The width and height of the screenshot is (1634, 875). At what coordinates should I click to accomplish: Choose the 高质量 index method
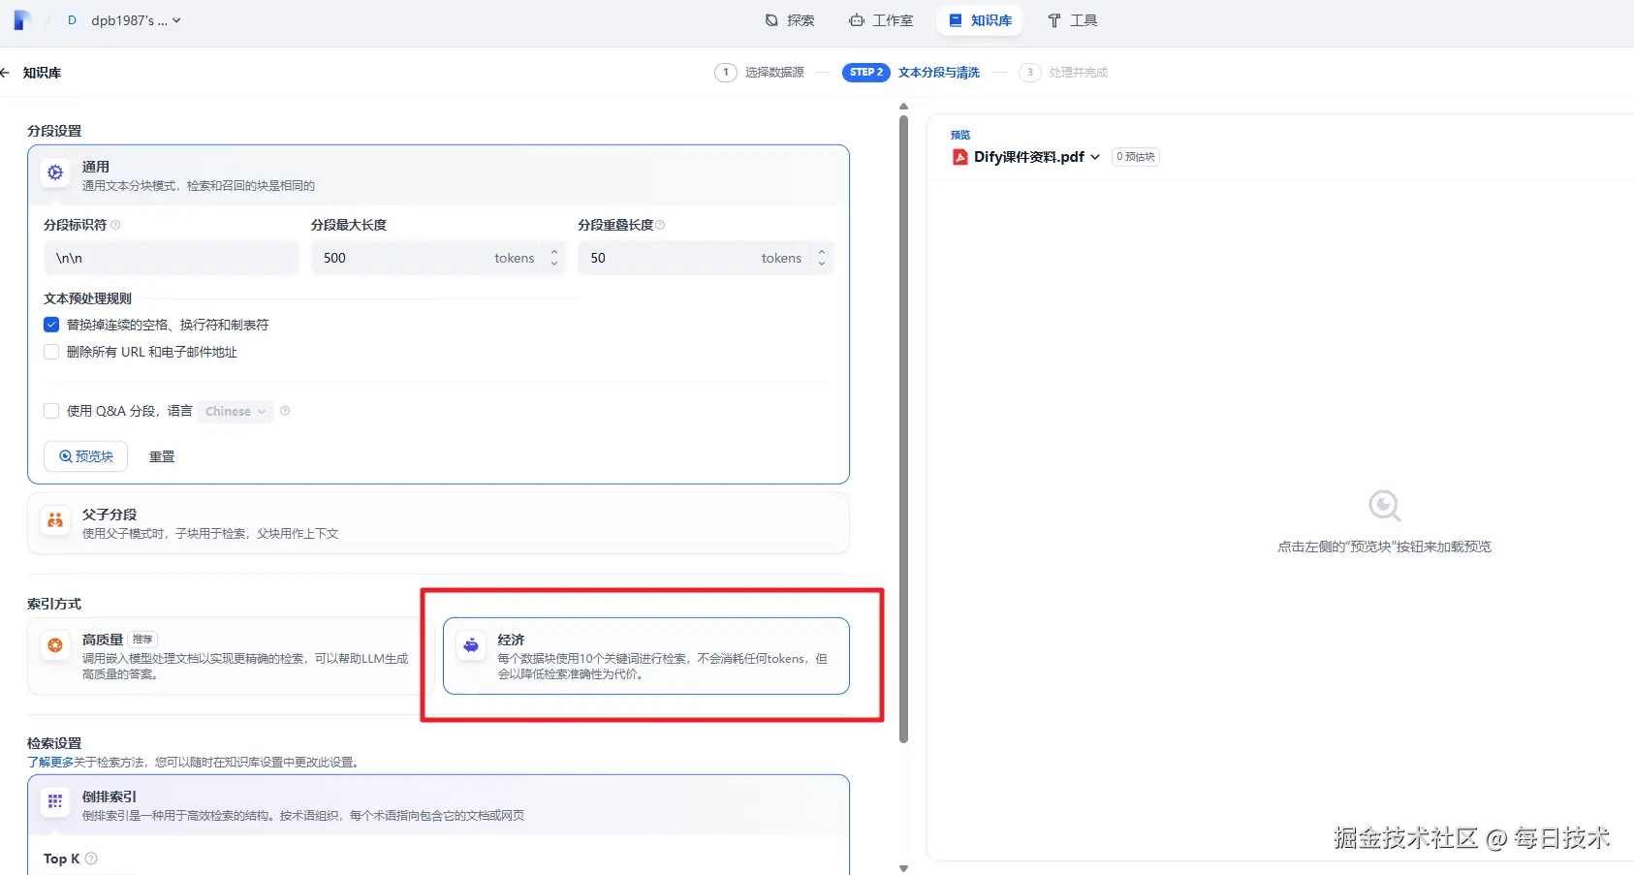click(229, 656)
